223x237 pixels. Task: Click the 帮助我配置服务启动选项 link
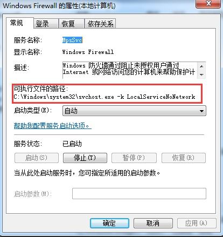(53, 126)
